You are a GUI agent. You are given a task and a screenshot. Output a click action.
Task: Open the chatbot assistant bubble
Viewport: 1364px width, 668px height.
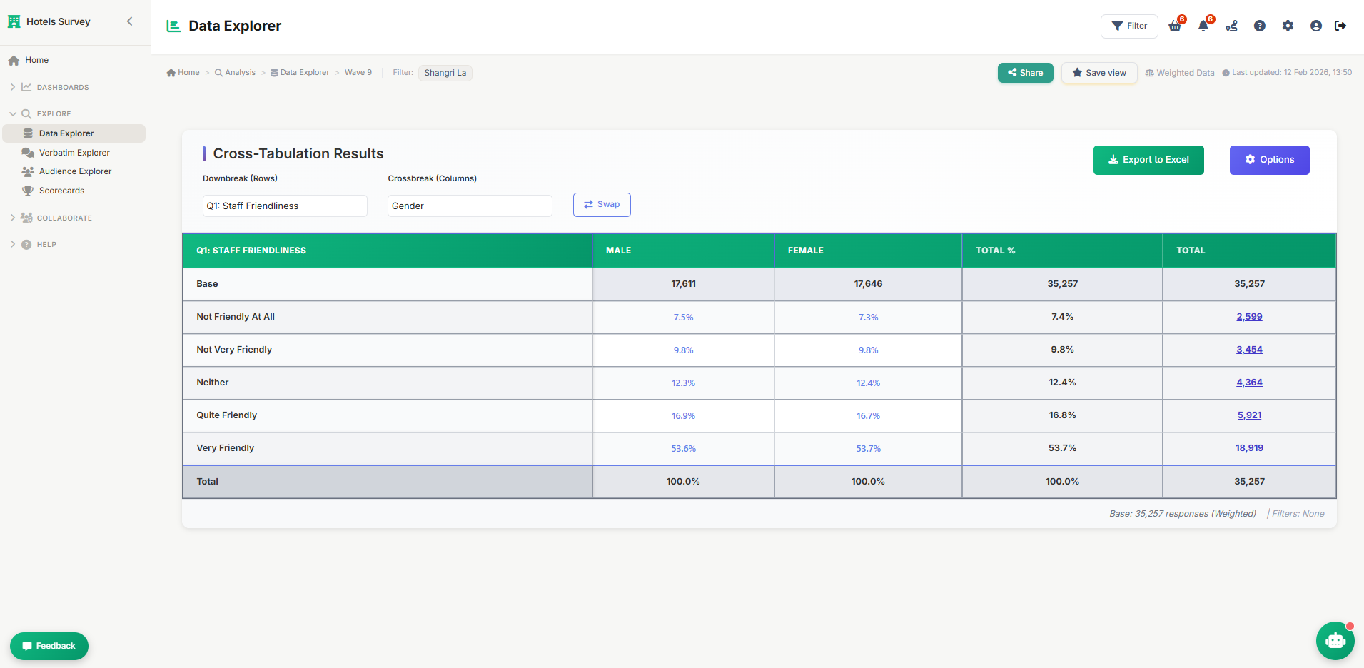(1334, 641)
